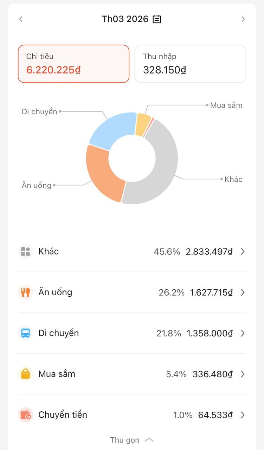The width and height of the screenshot is (264, 450).
Task: Click the Mua sắm shopping bag icon
Action: pos(25,374)
